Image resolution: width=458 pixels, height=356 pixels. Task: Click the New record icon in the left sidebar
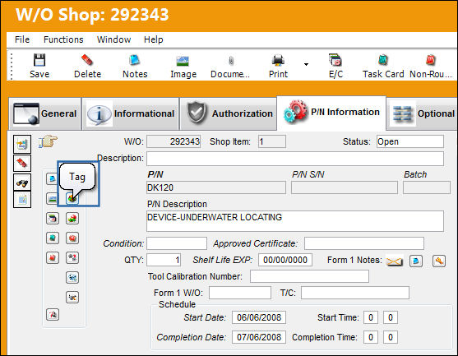(22, 144)
